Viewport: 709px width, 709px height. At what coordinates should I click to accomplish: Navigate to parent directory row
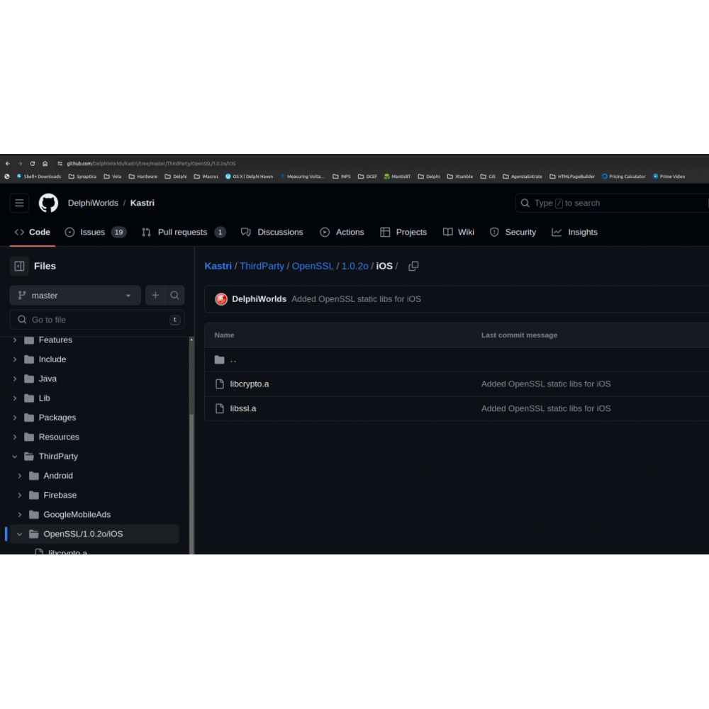pyautogui.click(x=233, y=360)
